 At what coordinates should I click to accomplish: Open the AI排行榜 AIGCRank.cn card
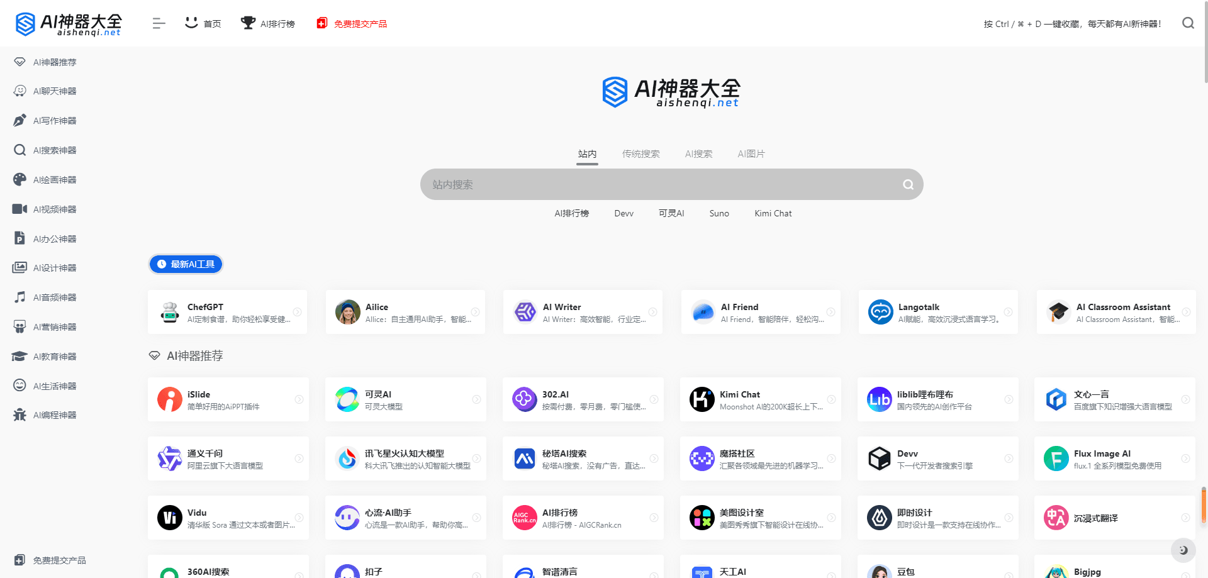[583, 518]
